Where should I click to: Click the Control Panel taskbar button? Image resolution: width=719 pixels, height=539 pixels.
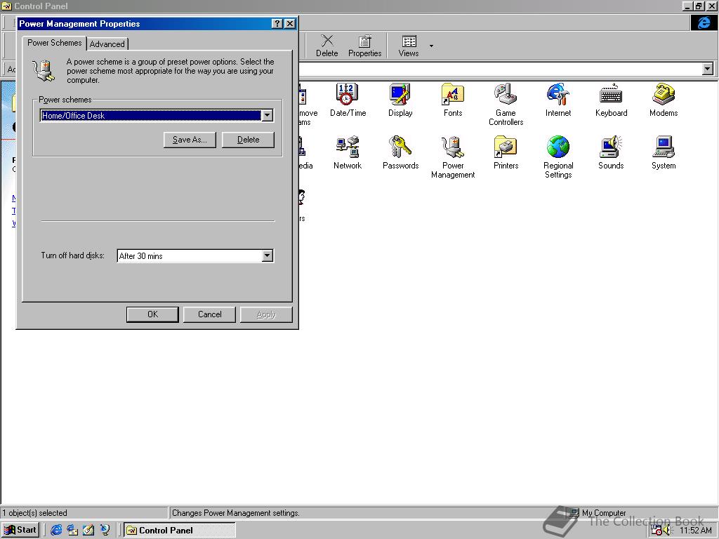tap(180, 530)
